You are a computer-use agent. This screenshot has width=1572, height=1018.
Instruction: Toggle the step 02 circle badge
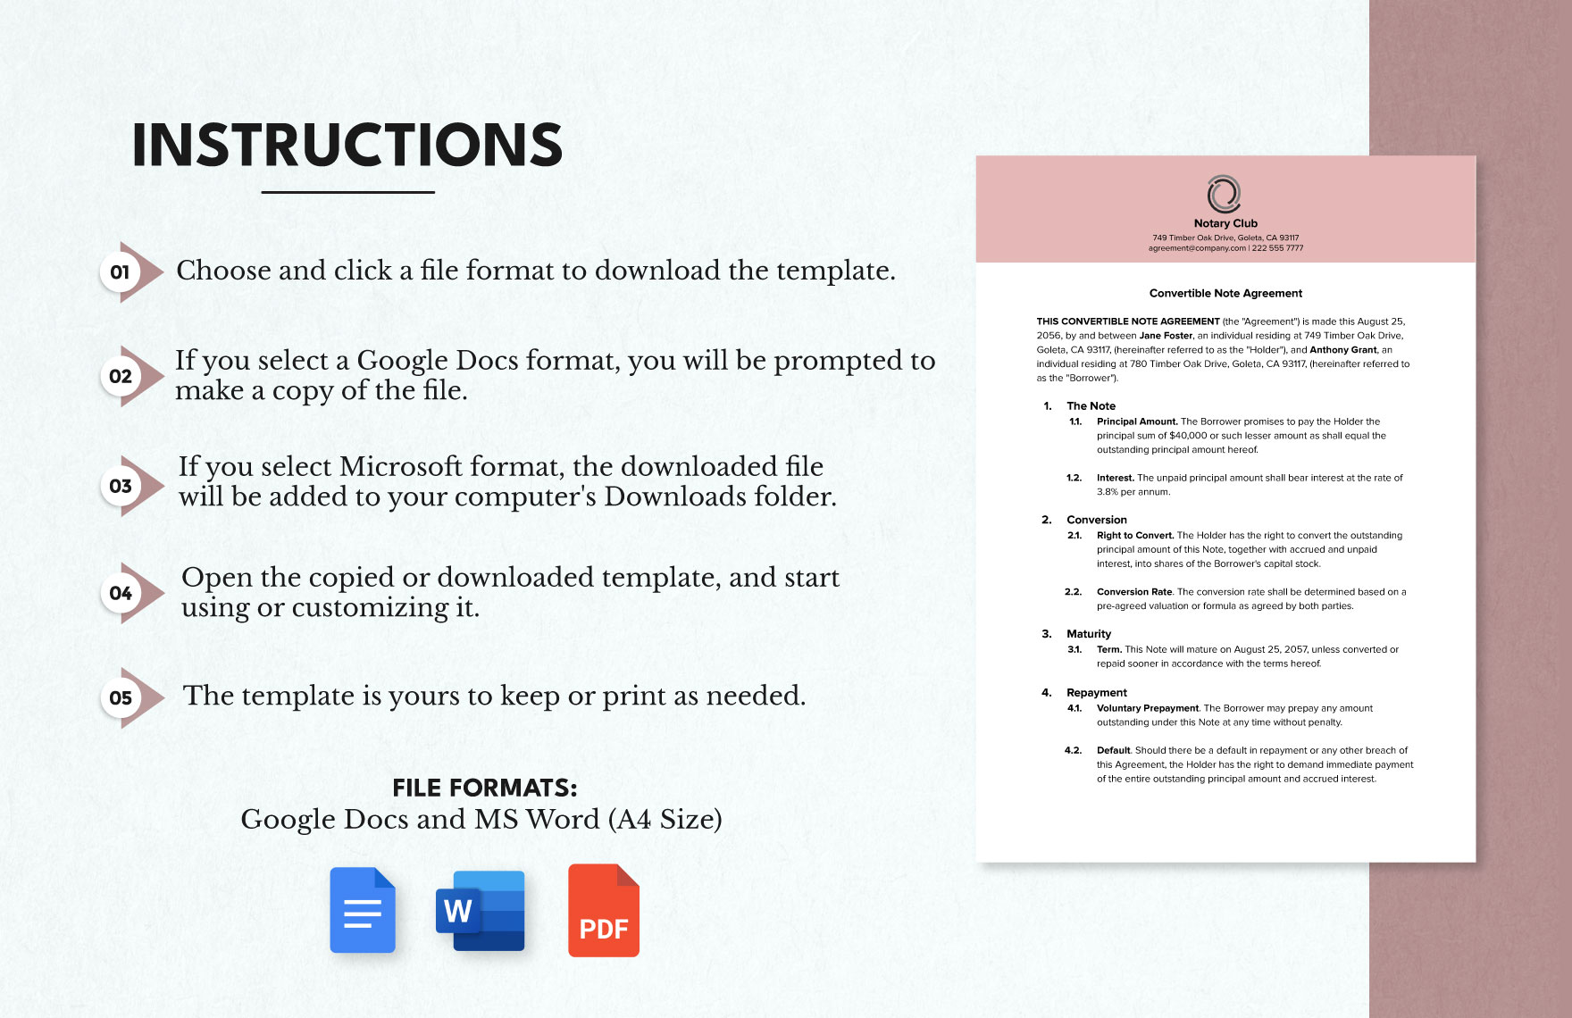tap(122, 375)
